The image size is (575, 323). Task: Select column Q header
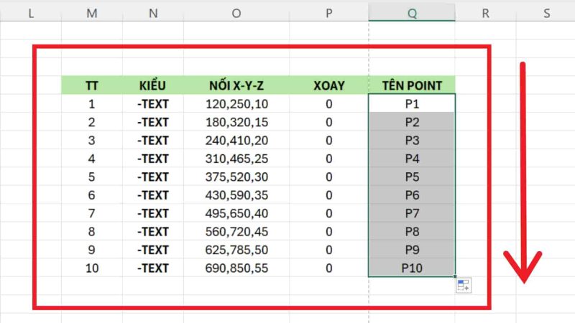(412, 13)
